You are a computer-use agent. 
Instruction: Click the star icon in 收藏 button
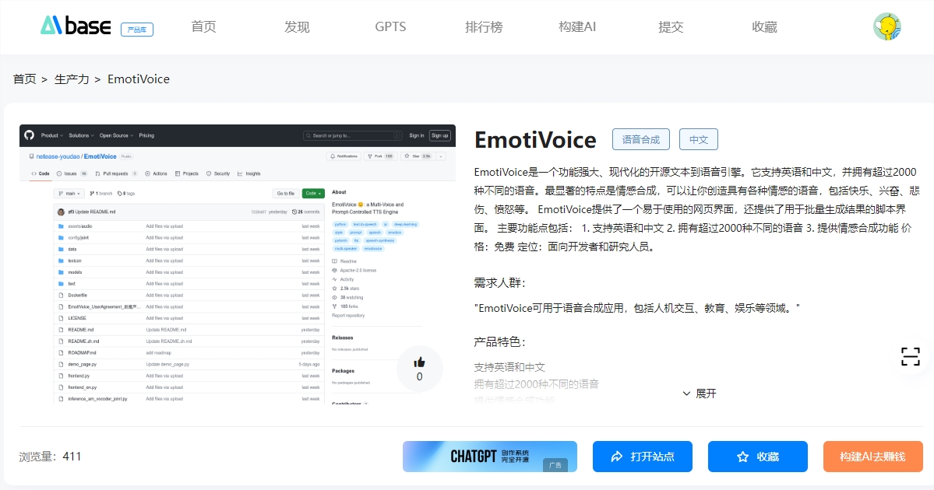[x=743, y=457]
